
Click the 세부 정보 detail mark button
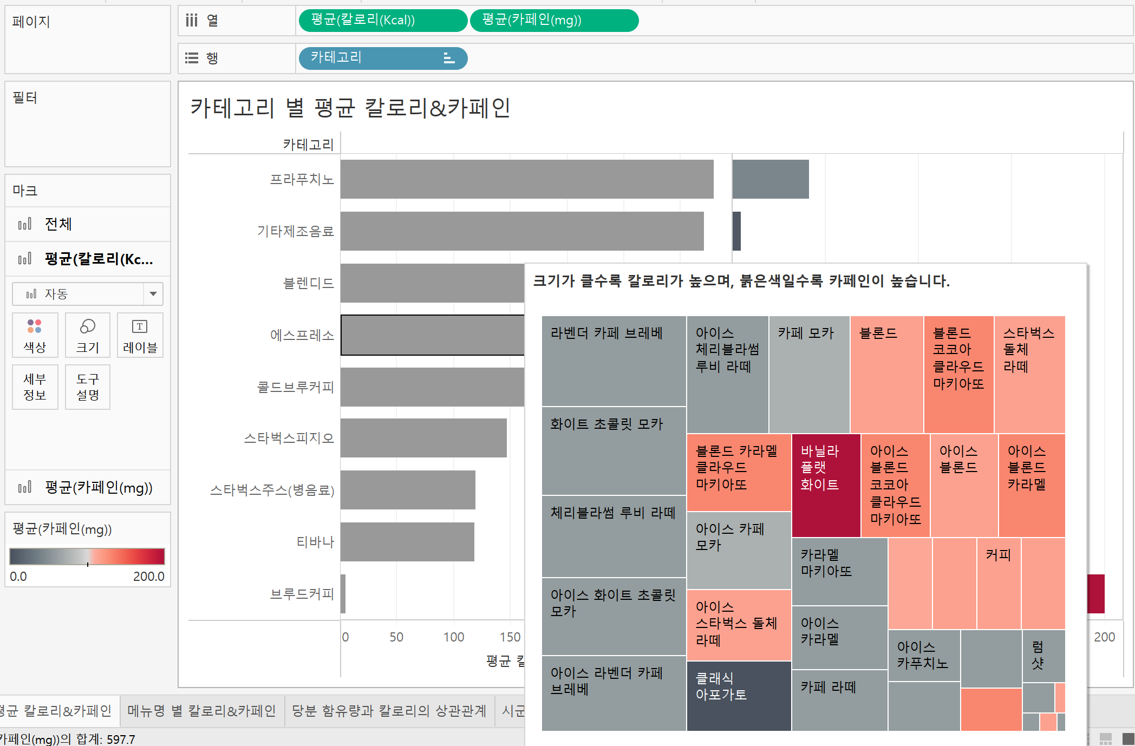tap(35, 387)
